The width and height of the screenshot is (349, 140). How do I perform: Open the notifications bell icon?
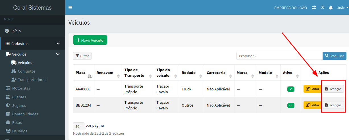point(331,8)
